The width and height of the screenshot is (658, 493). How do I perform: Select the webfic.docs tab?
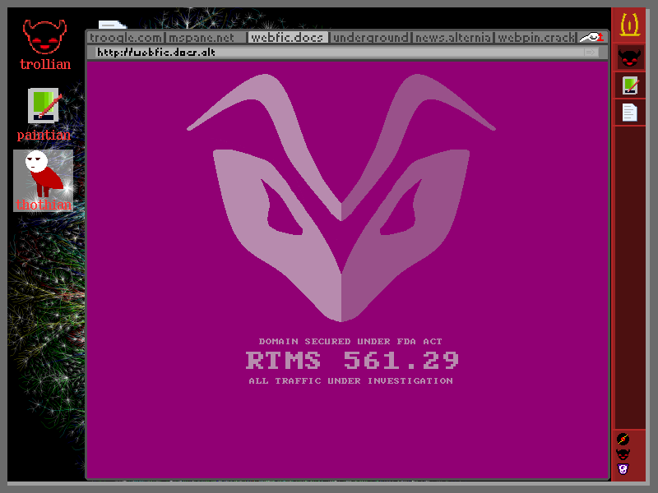coord(287,37)
